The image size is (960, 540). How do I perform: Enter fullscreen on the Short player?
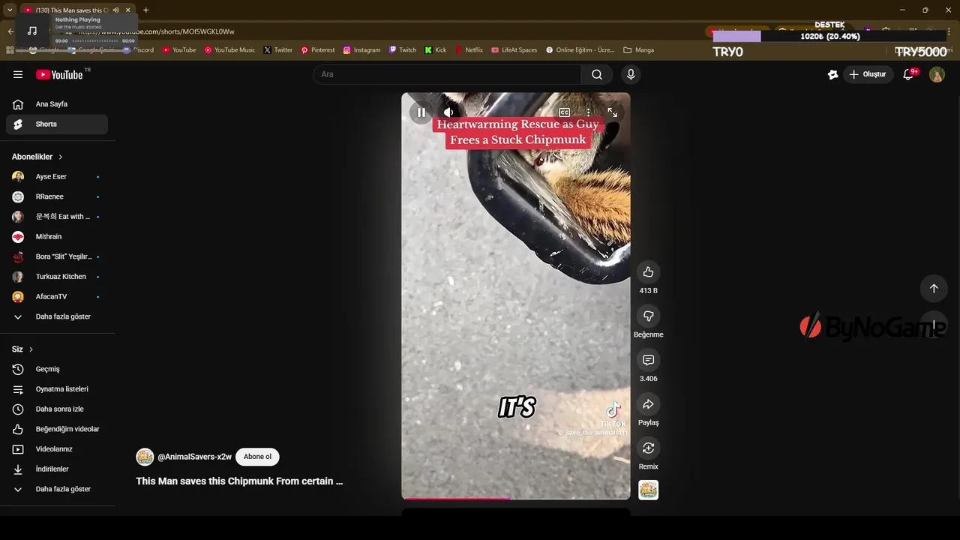tap(613, 112)
